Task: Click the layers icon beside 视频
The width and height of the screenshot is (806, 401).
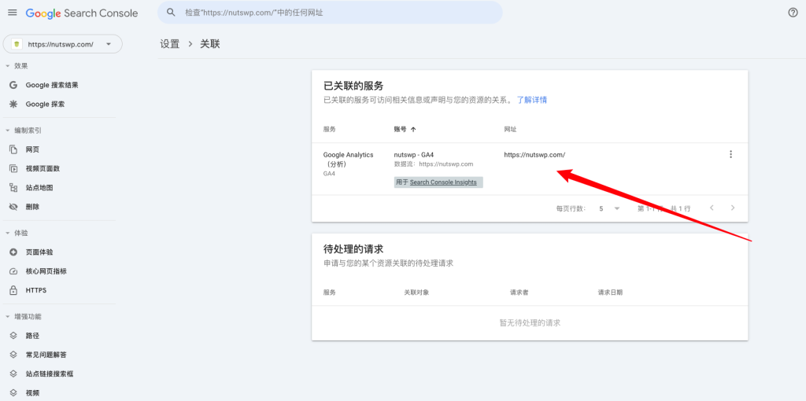Action: click(14, 393)
